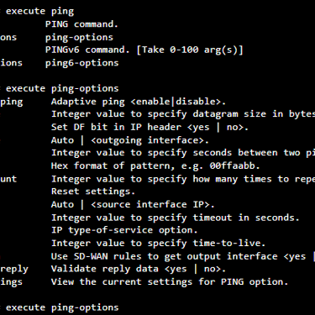Click 'IP type-of-service option.' line
This screenshot has height=315, width=315.
[x=124, y=230]
